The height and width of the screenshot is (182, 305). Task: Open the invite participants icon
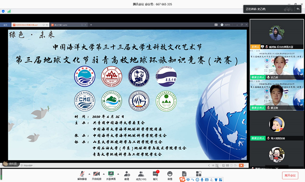point(126,173)
